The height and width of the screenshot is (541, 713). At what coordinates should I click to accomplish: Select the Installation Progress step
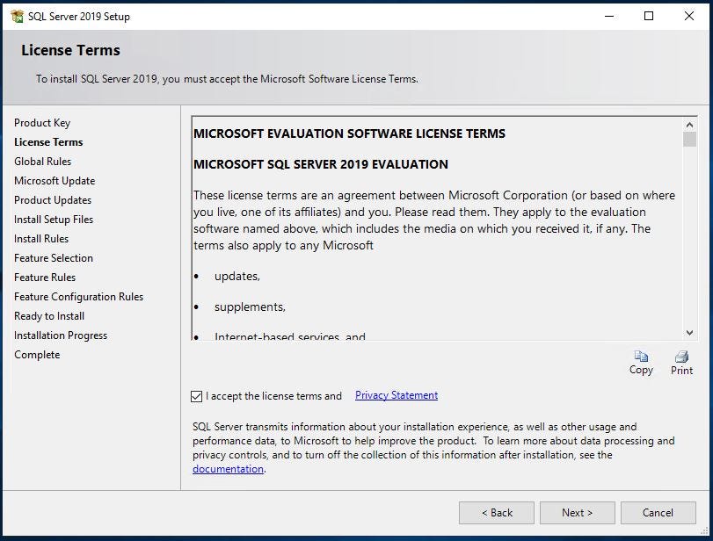point(61,335)
